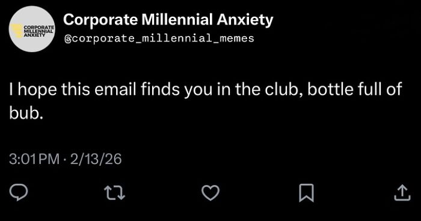Open the share options via upload arrow icon

(x=402, y=193)
